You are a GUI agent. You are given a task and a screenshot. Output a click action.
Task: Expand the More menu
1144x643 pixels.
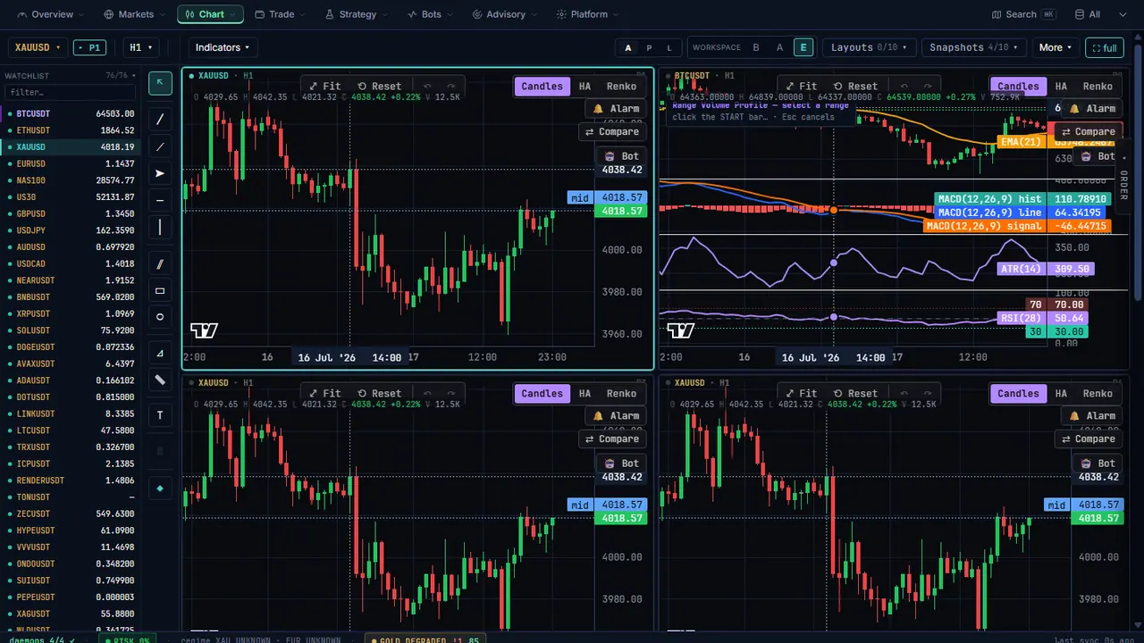point(1056,47)
